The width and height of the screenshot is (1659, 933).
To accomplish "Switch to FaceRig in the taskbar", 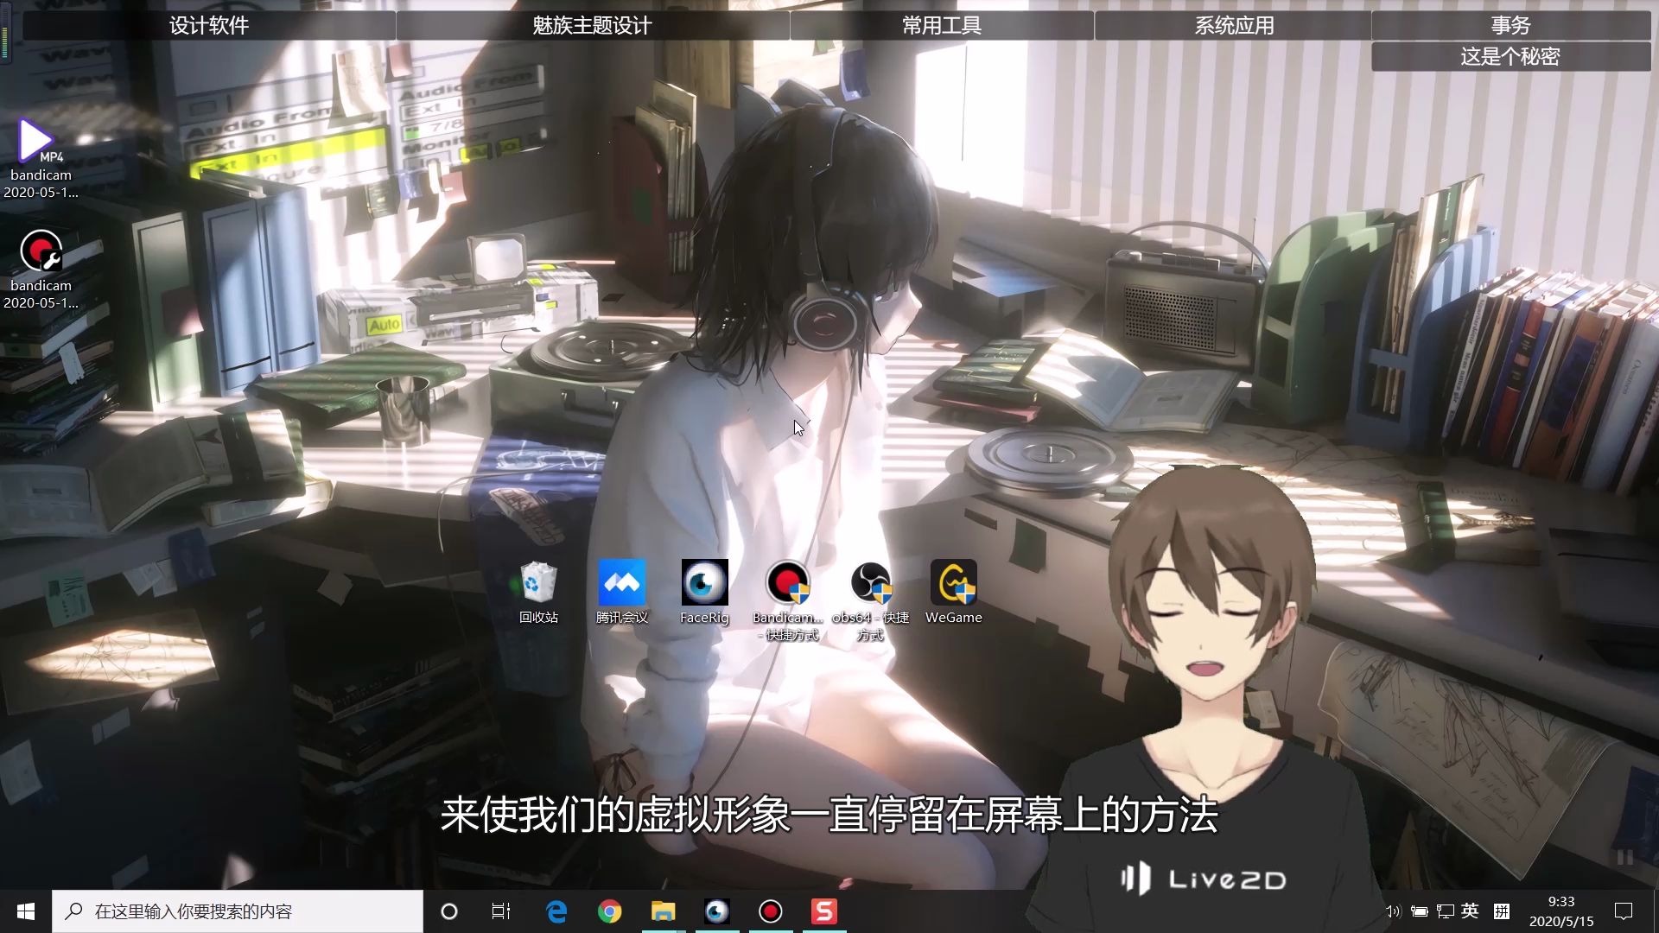I will pos(716,911).
